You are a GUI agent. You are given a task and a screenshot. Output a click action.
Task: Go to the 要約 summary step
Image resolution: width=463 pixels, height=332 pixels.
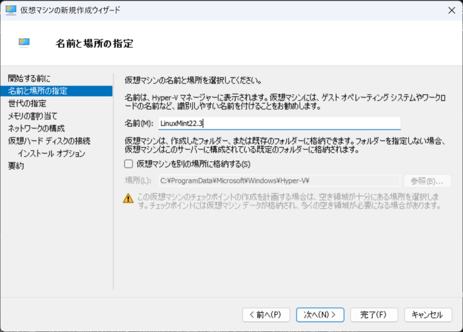point(16,166)
